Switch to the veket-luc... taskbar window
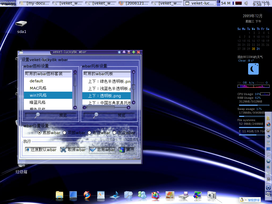 200,3
